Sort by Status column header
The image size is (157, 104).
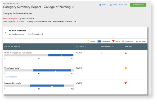(x=128, y=46)
